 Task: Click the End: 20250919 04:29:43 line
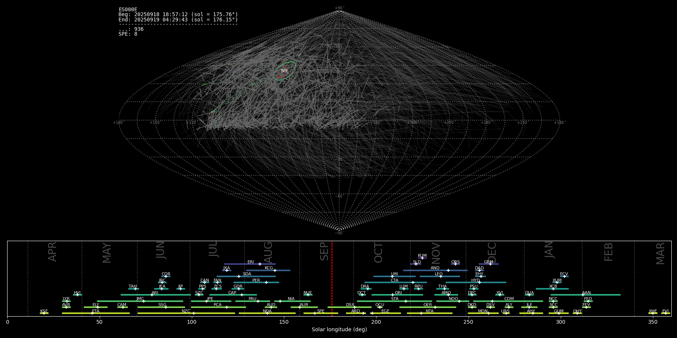click(x=178, y=20)
